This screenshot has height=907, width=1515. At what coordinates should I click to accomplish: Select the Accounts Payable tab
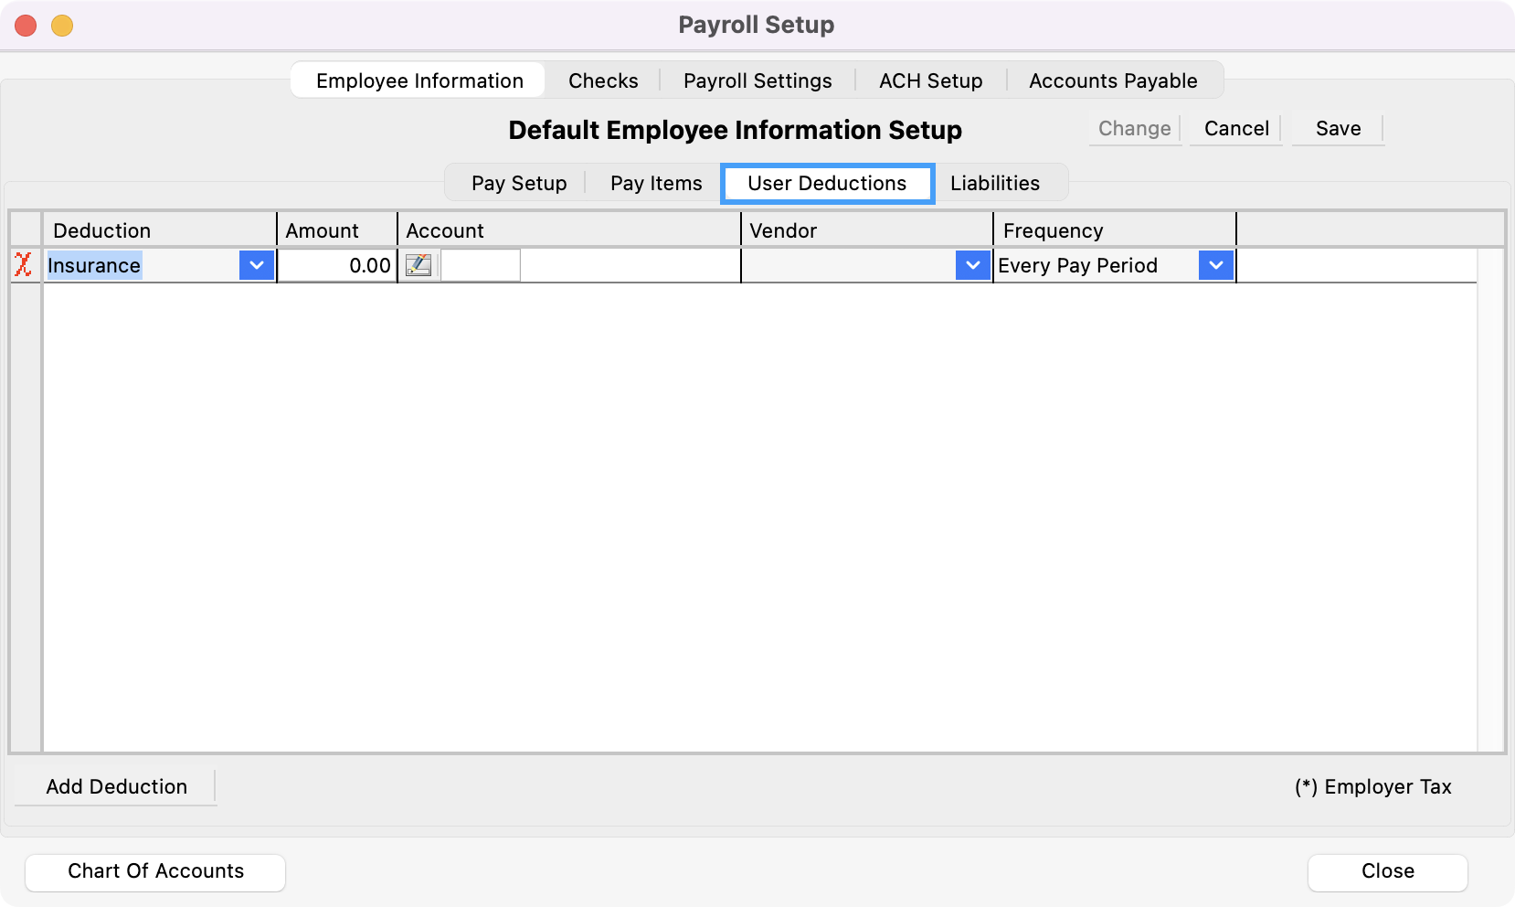click(1113, 80)
